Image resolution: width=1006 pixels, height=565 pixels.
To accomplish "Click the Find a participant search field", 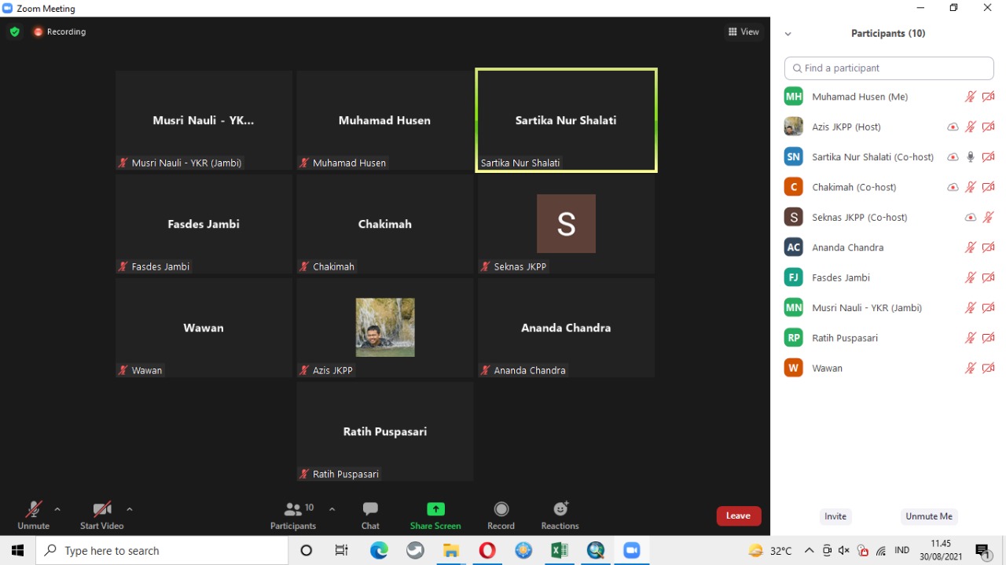I will (x=889, y=68).
